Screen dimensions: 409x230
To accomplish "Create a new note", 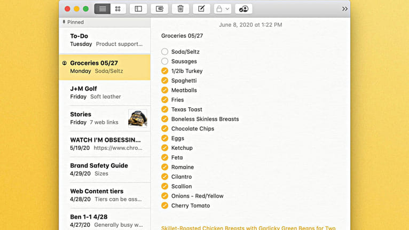I will coord(201,9).
